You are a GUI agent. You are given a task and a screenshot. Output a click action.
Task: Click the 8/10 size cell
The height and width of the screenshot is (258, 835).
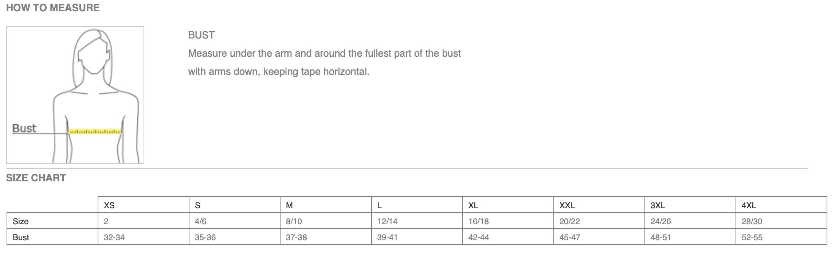(326, 221)
